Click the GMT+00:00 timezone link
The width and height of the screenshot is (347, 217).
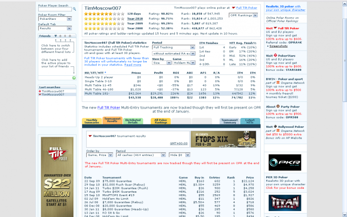178,143
